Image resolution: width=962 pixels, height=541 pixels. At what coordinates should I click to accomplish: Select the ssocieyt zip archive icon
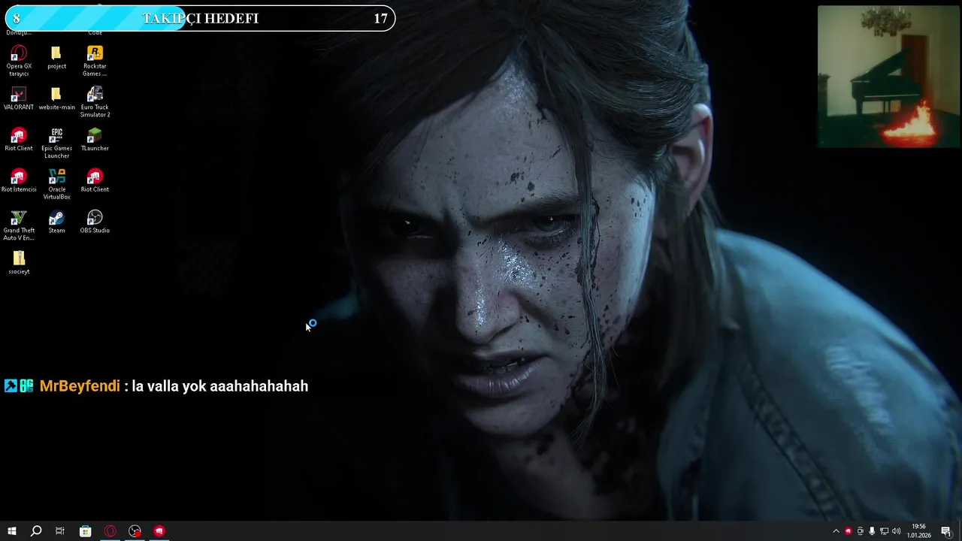point(19,263)
